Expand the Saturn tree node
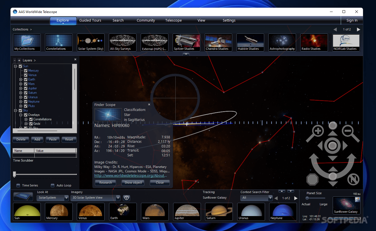The image size is (376, 231). (x=21, y=93)
